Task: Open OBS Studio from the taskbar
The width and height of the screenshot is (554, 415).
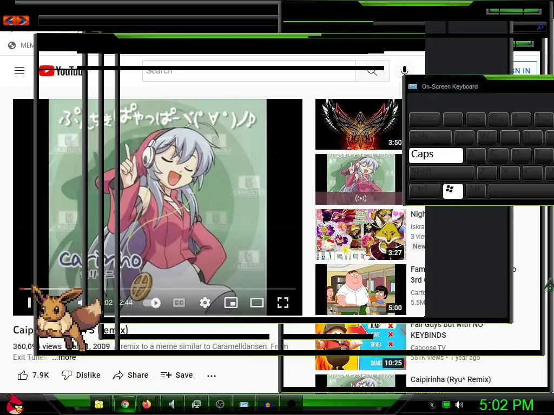Action: [220, 404]
